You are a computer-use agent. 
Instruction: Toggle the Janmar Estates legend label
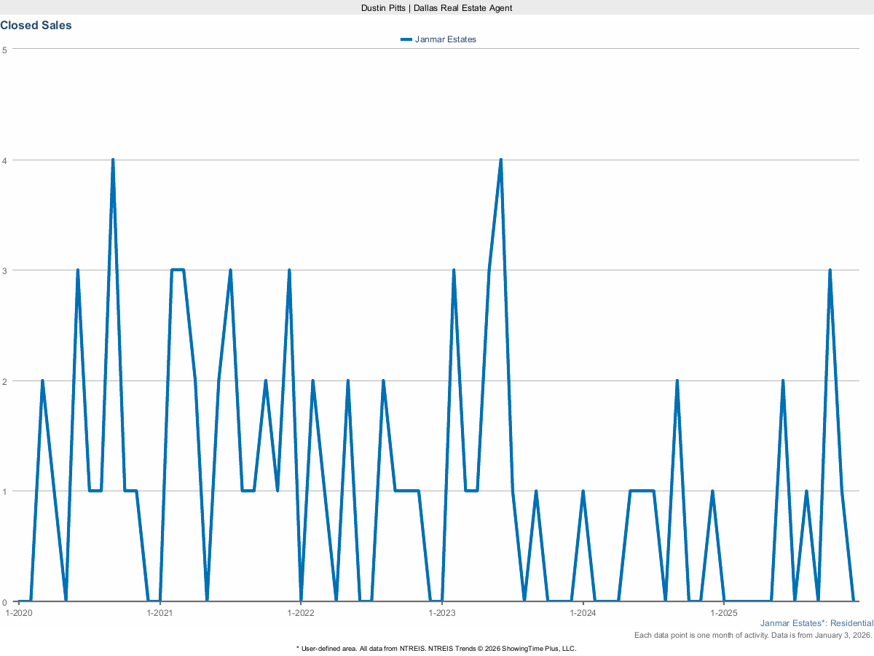pyautogui.click(x=445, y=39)
